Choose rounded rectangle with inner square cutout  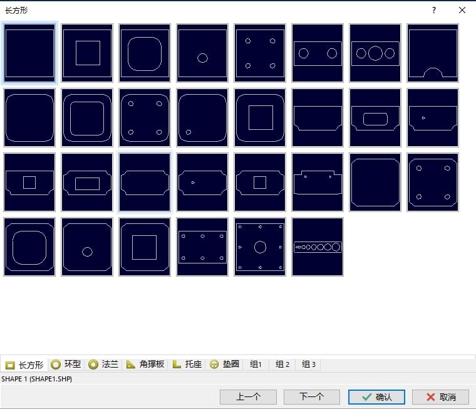point(260,117)
